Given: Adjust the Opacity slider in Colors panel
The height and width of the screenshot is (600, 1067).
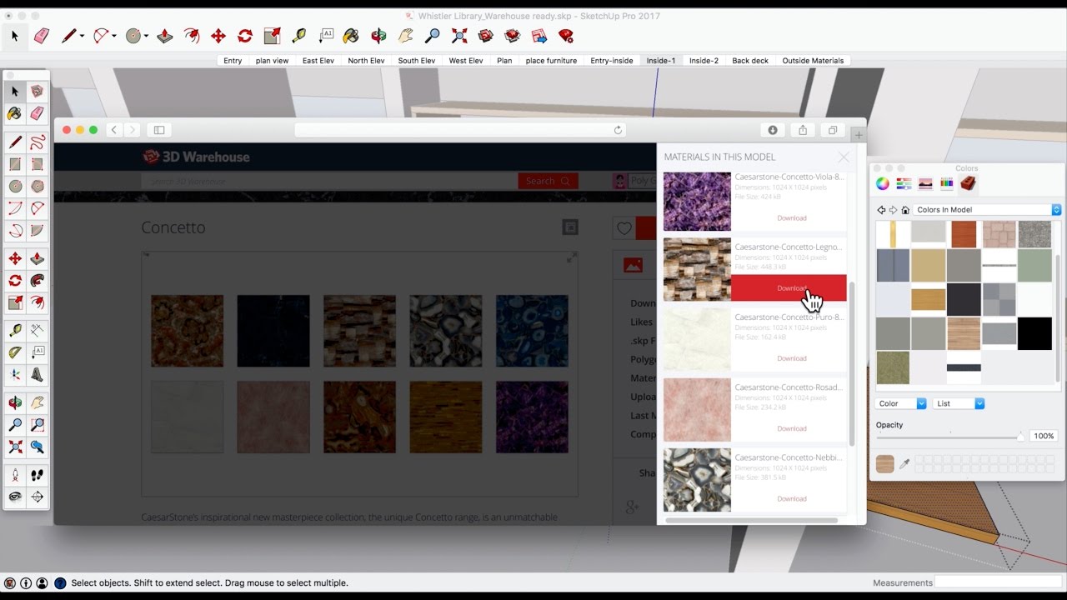Looking at the screenshot, I should pyautogui.click(x=950, y=437).
